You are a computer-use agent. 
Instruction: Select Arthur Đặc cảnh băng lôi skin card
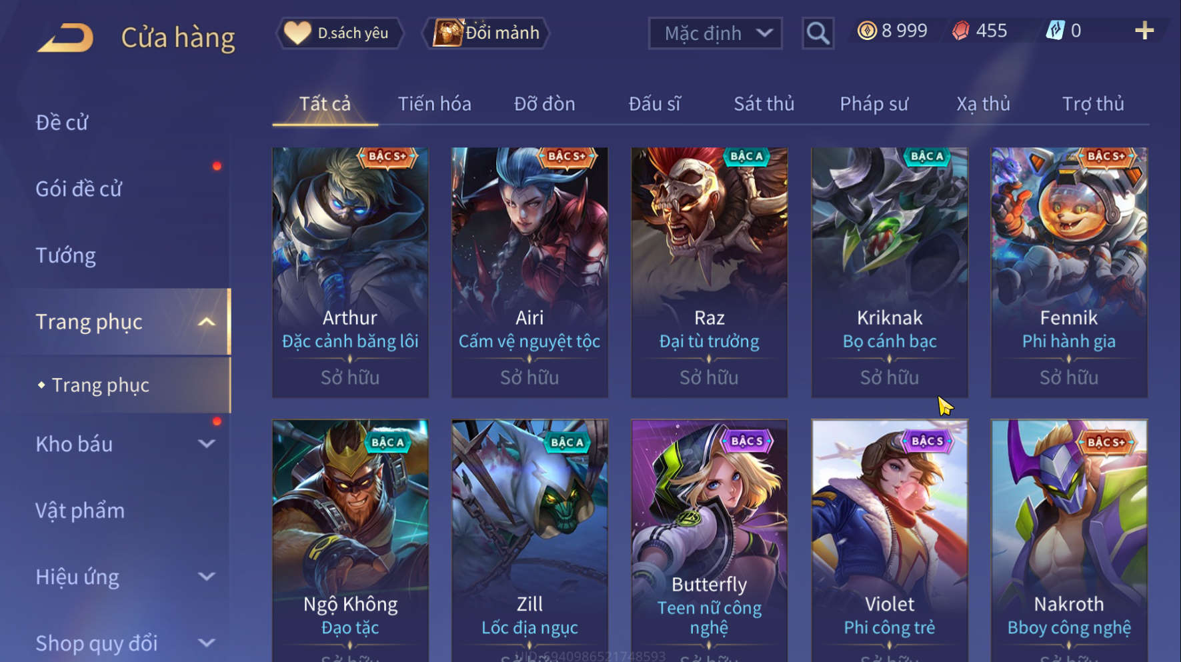(x=350, y=273)
